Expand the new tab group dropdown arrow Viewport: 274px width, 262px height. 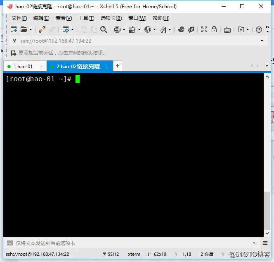tap(248, 30)
